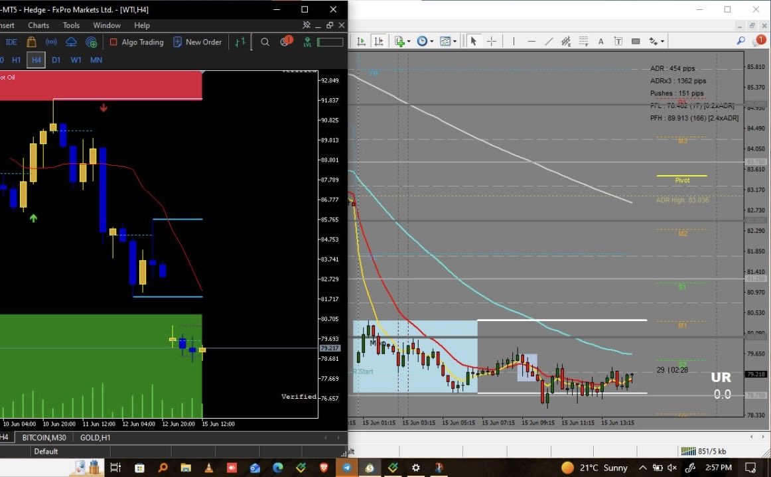This screenshot has width=771, height=477.
Task: Open VLC cone icon in taskbar
Action: 209,468
